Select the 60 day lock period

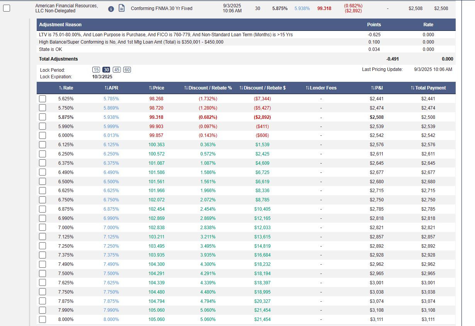127,70
